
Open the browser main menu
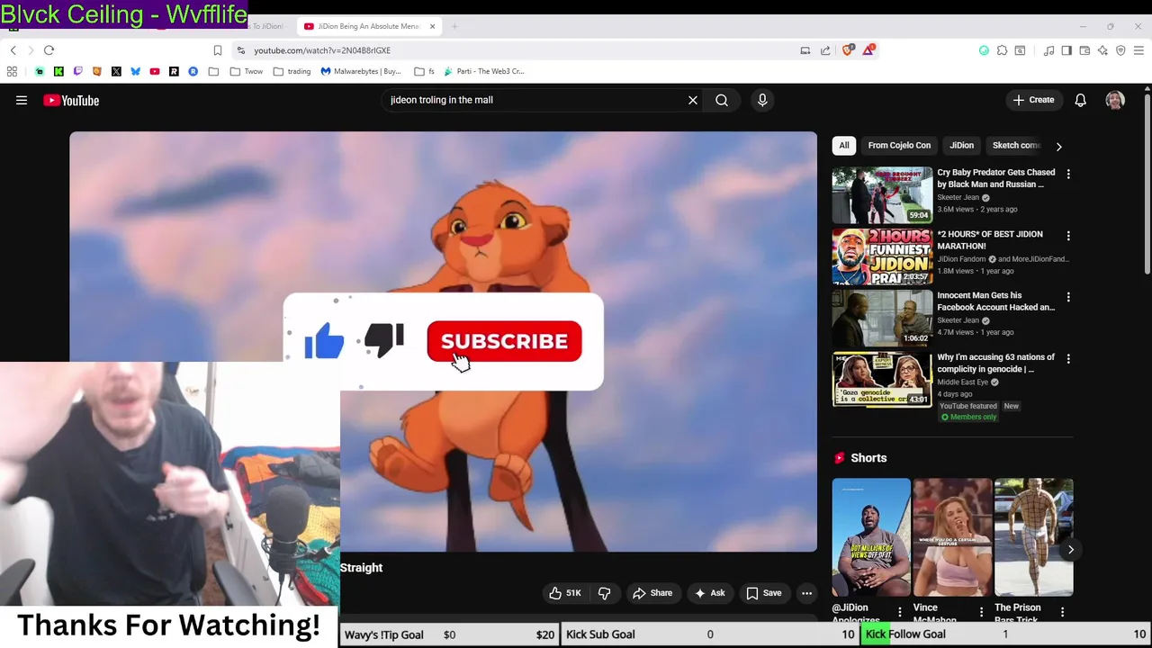pos(1138,50)
